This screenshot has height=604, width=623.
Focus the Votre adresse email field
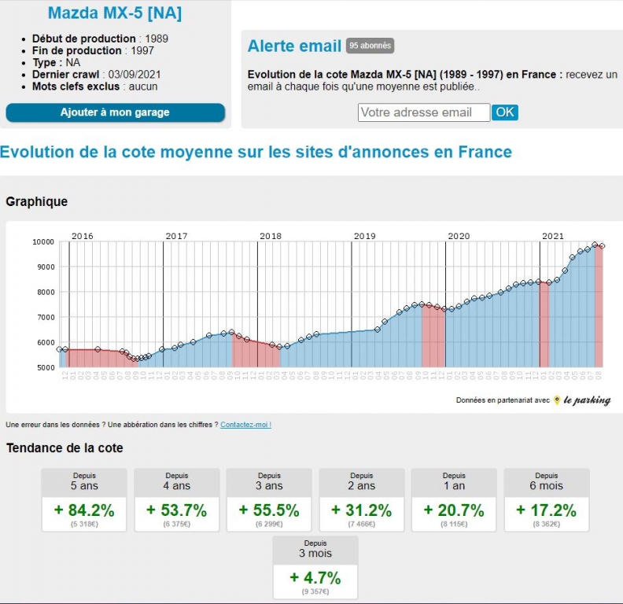(424, 112)
